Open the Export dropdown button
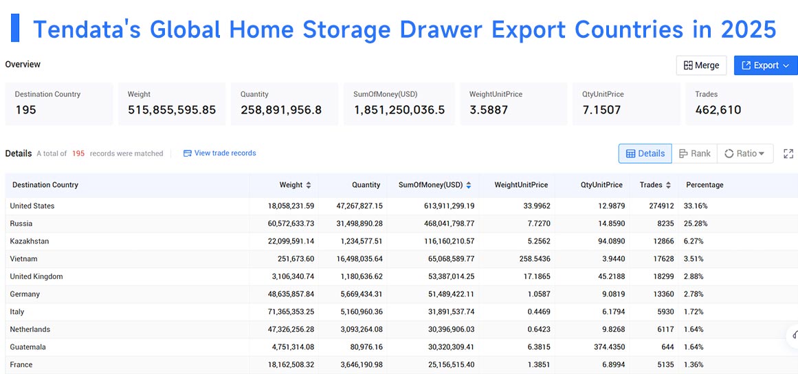The height and width of the screenshot is (374, 798). (x=766, y=65)
